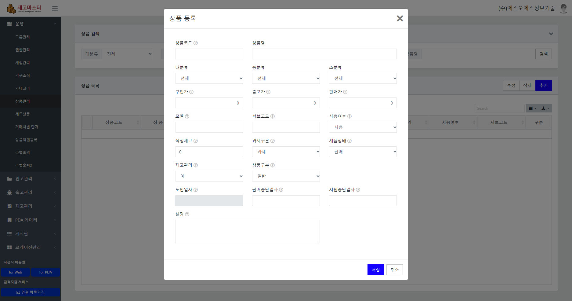The width and height of the screenshot is (572, 301).
Task: Open the 대분류 filter in 상품 검색
Action: [x=127, y=54]
